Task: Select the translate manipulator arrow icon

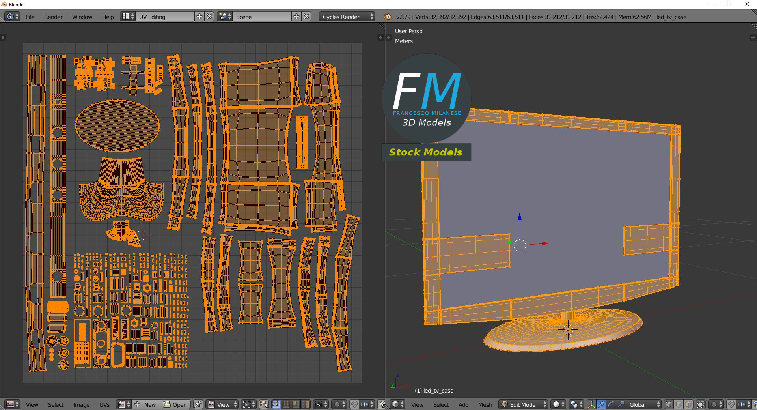Action: pos(601,404)
